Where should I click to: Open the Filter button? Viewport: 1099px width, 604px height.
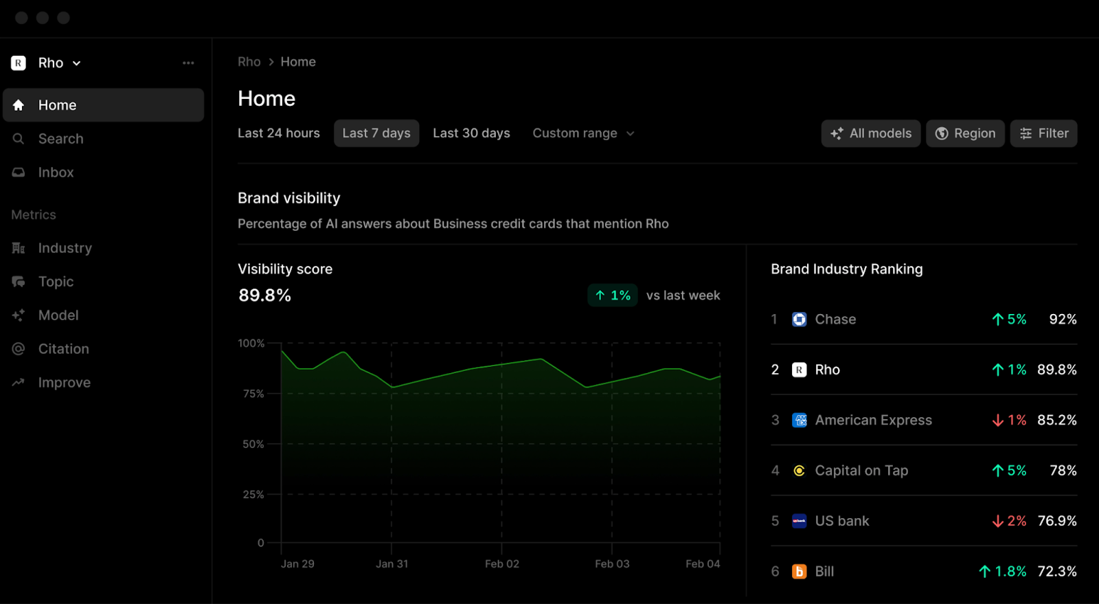[1043, 133]
